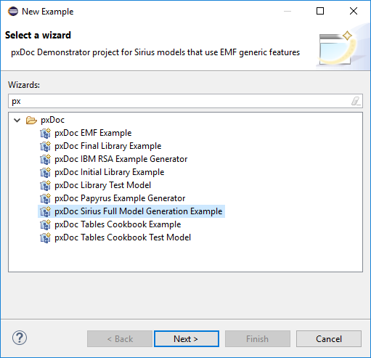371x358 pixels.
Task: Click the disabled < Back button
Action: click(x=120, y=338)
